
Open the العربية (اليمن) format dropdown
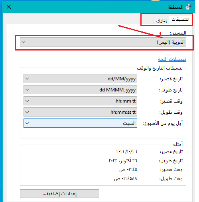103,42
